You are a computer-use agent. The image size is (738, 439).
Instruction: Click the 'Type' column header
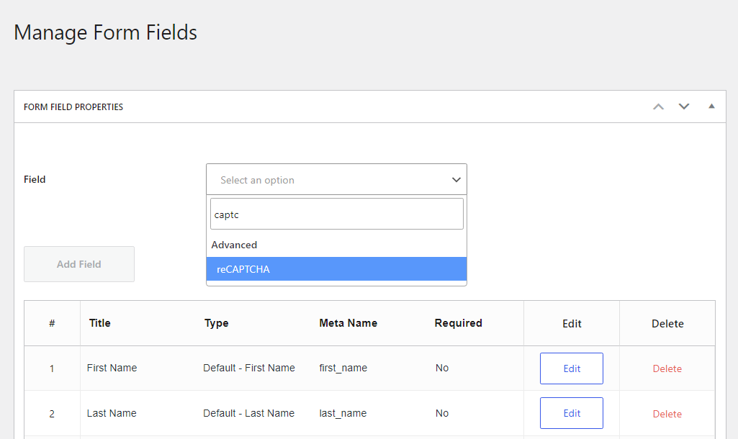217,323
